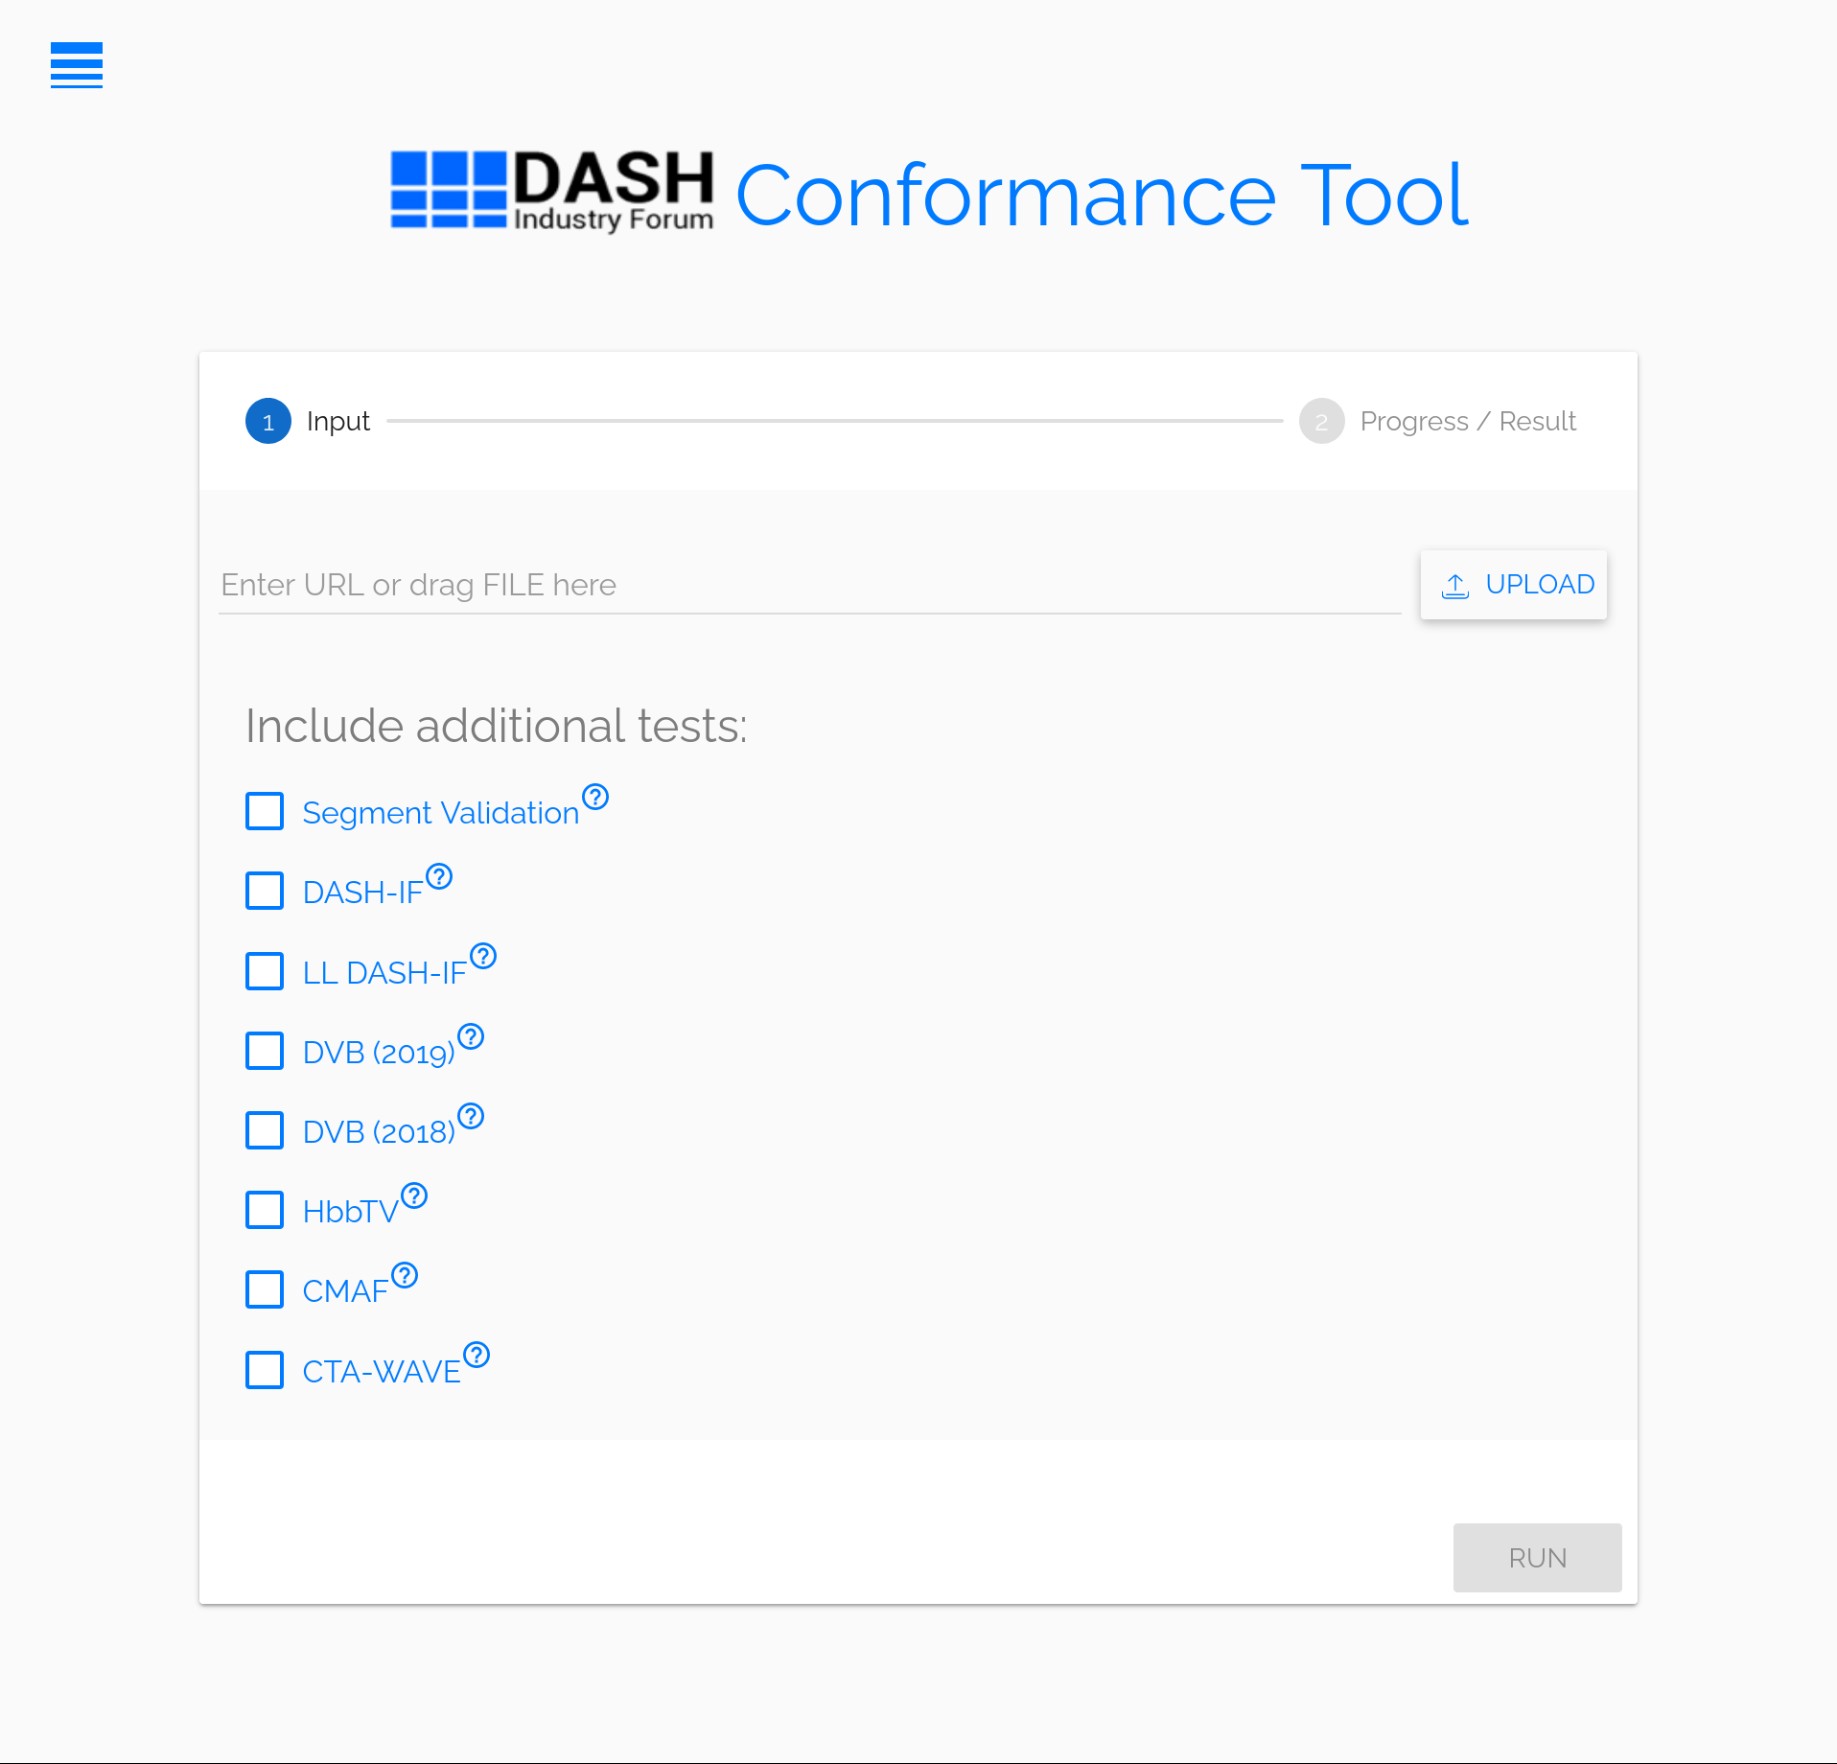This screenshot has height=1764, width=1837.
Task: Enable the Segment Validation checkbox
Action: pos(265,811)
